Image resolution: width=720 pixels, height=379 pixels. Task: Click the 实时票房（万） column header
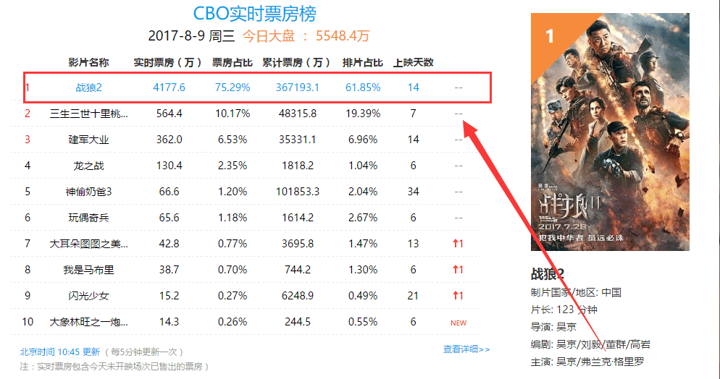point(169,63)
